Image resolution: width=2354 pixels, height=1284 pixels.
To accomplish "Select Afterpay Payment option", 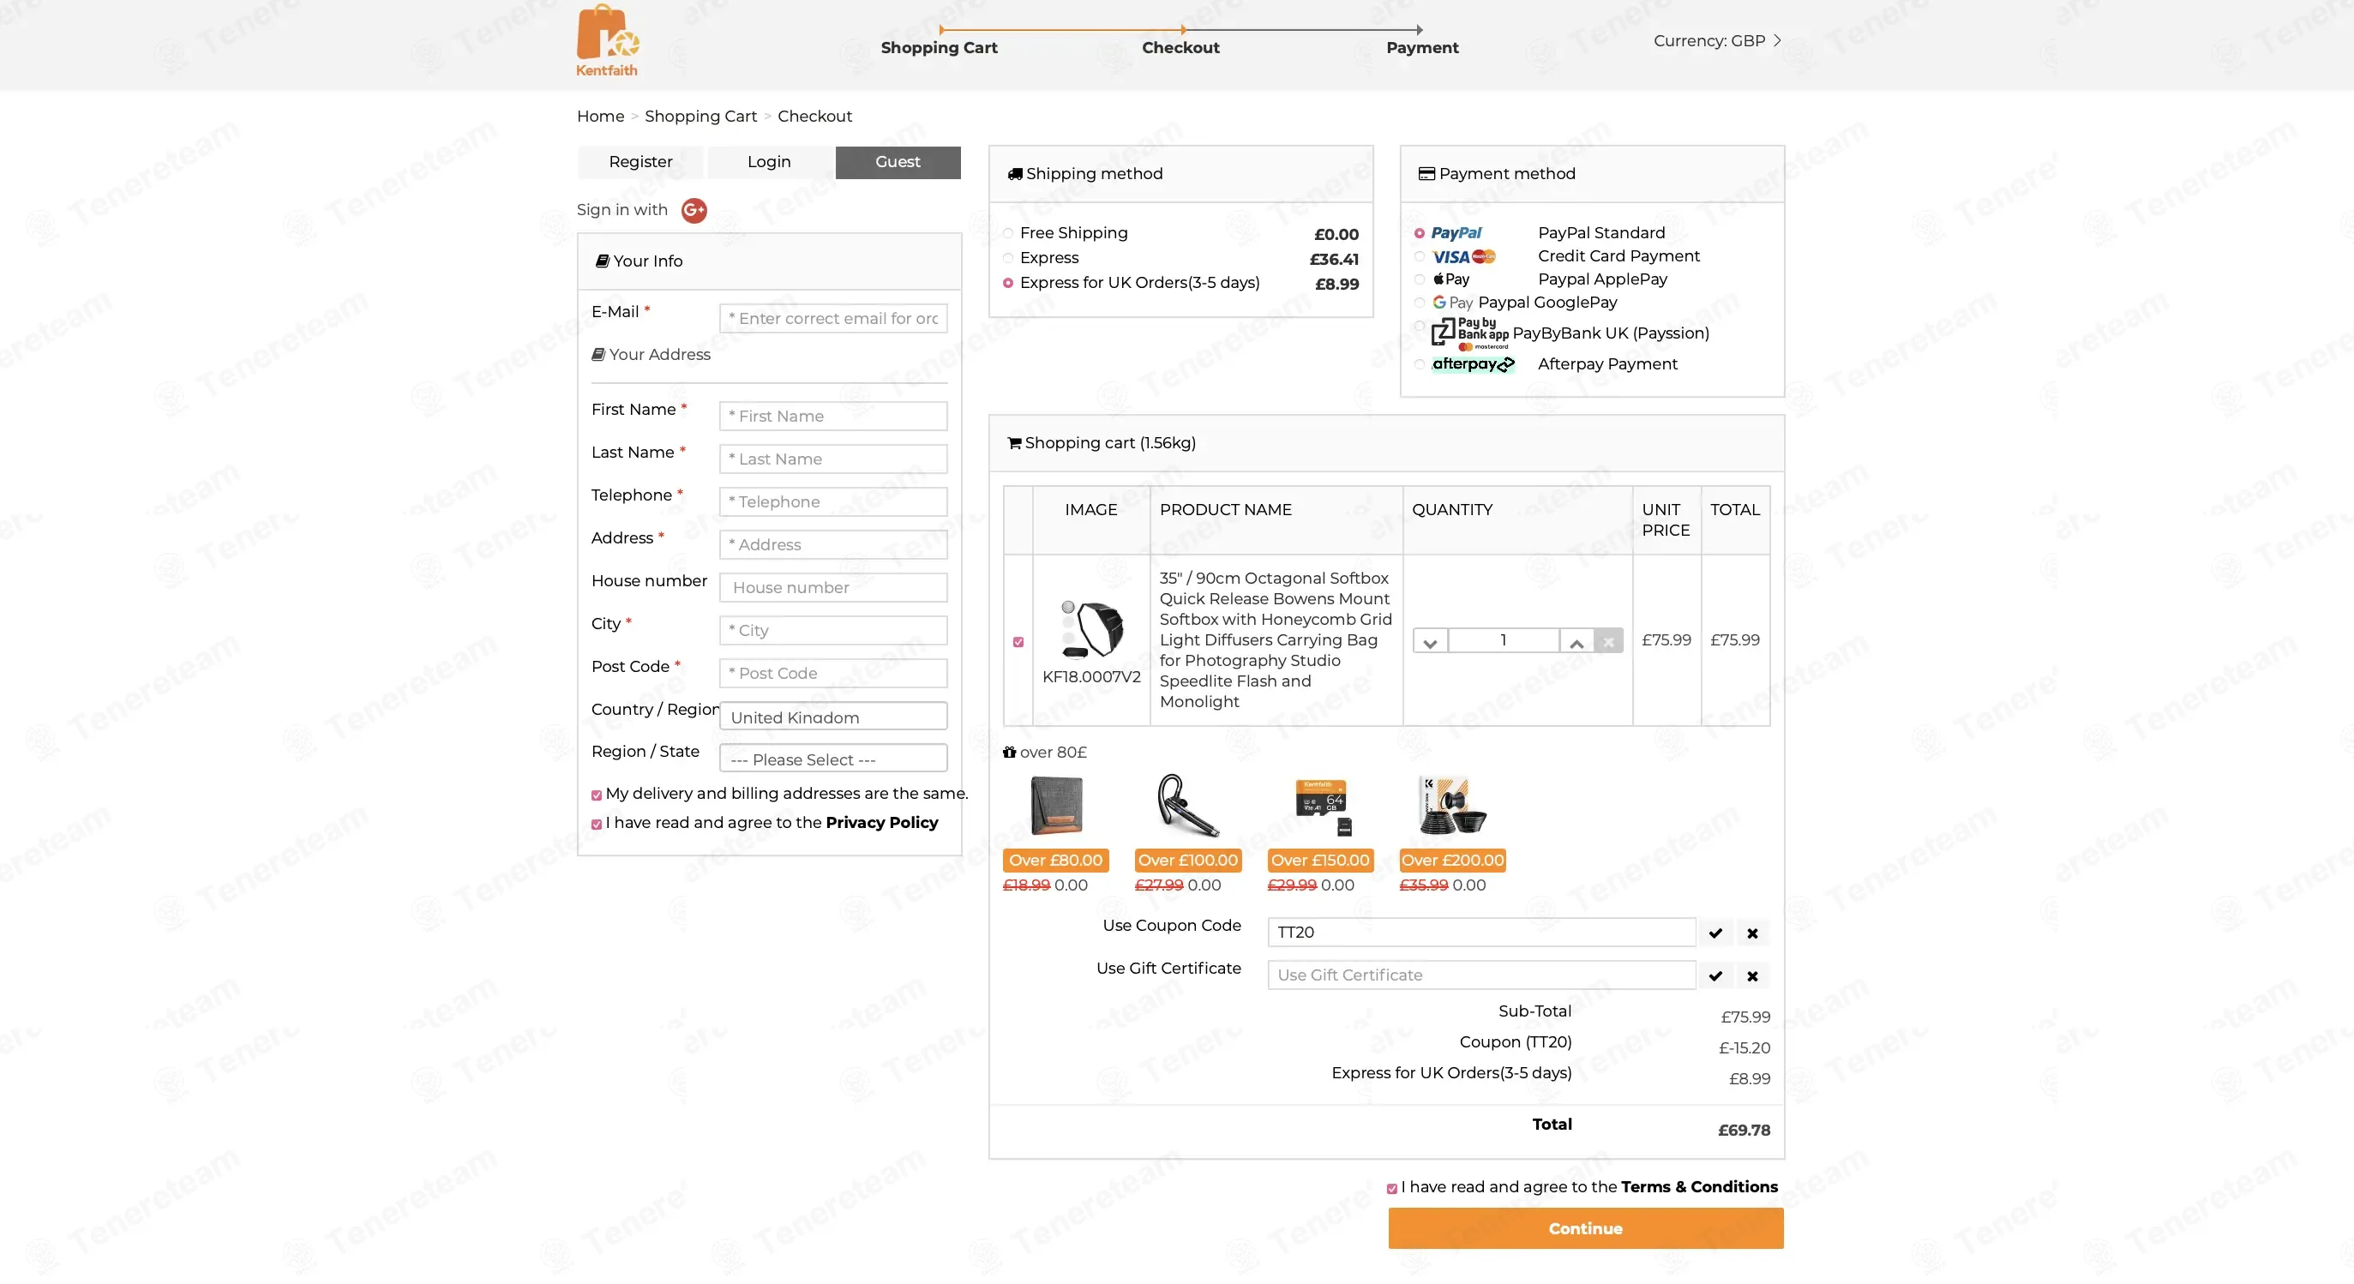I will (x=1419, y=364).
